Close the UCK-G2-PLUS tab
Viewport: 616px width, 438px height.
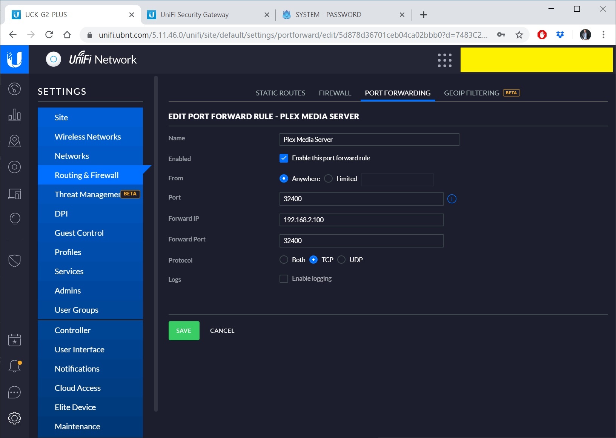click(x=132, y=15)
